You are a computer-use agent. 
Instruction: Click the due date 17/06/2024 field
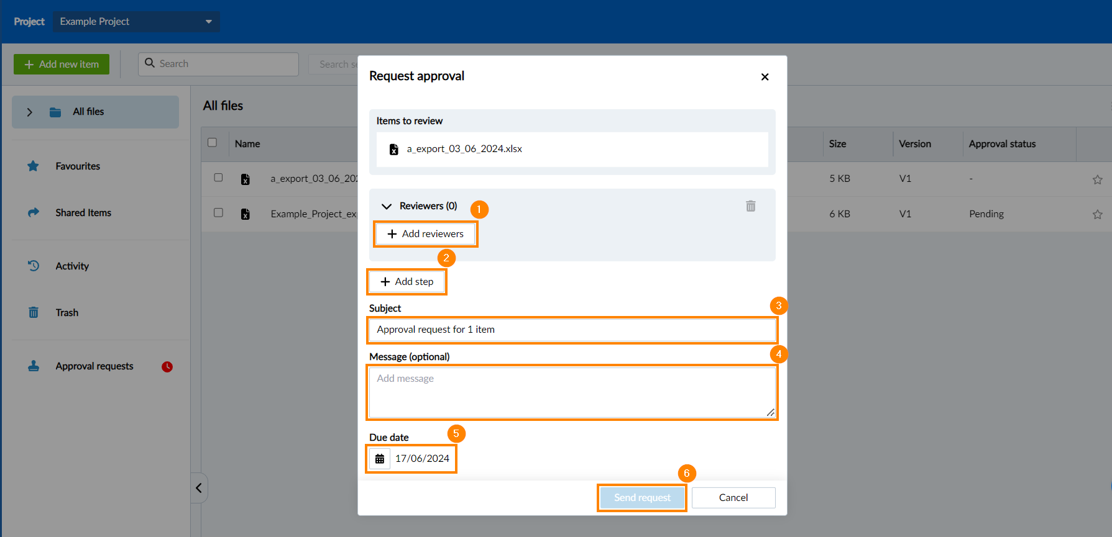[423, 459]
